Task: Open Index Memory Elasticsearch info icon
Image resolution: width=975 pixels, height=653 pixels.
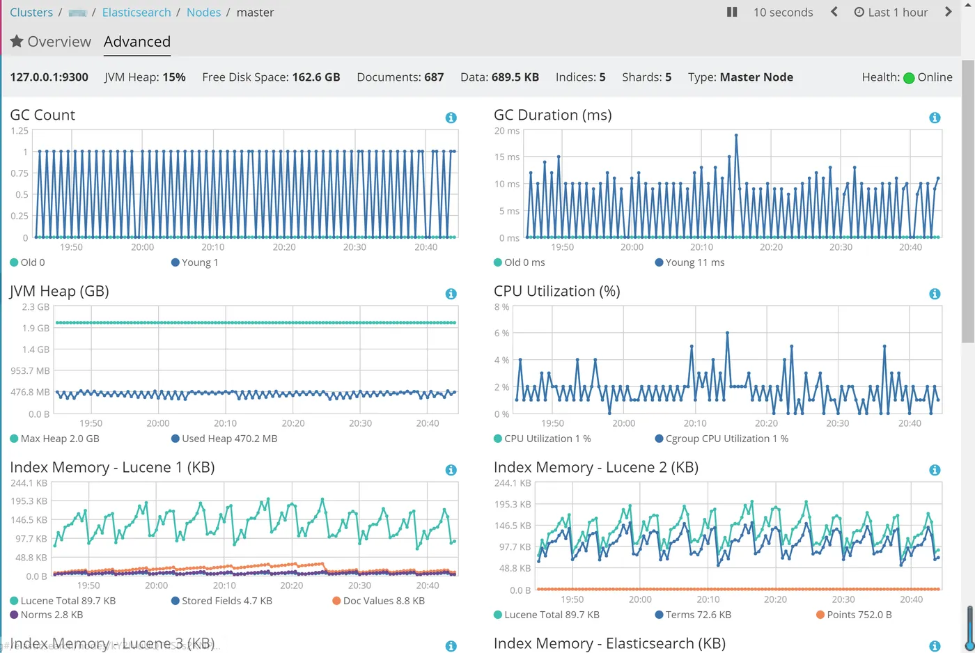Action: coord(935,646)
